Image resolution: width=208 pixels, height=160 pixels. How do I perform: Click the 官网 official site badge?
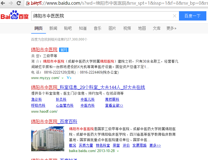click(64, 50)
